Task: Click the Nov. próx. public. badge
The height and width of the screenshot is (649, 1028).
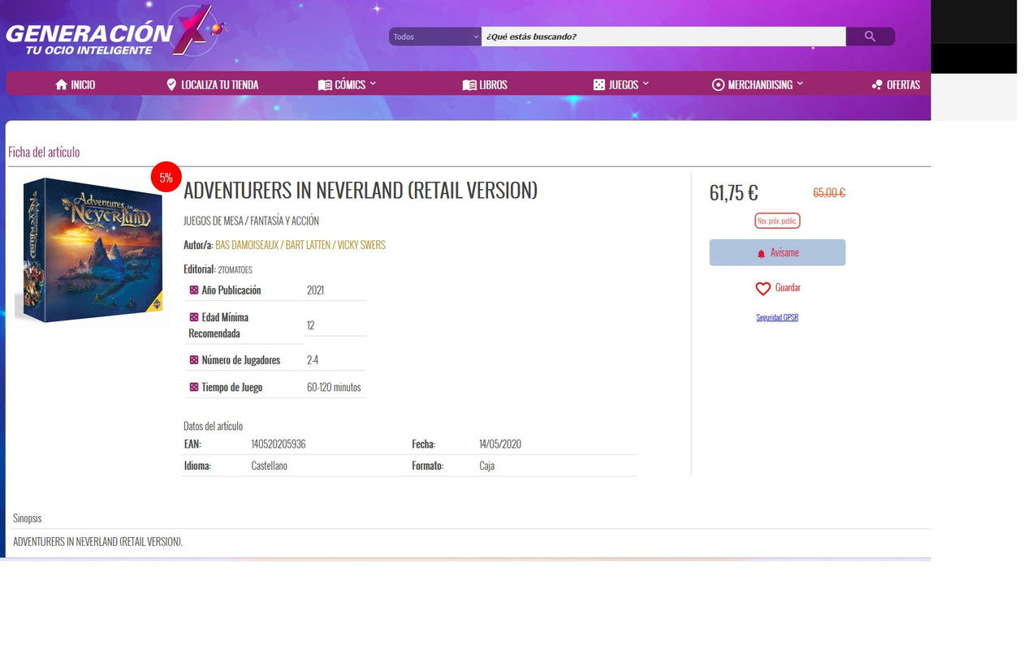Action: pyautogui.click(x=777, y=221)
